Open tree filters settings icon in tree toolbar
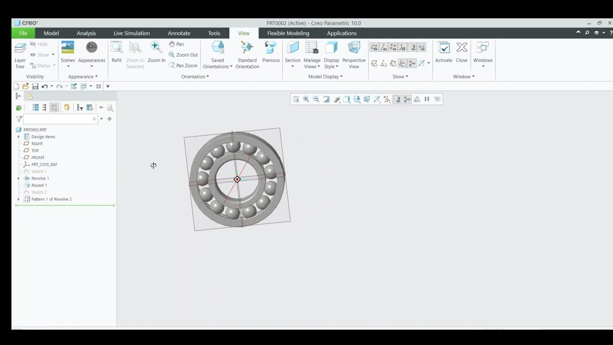613x345 pixels. (x=80, y=107)
